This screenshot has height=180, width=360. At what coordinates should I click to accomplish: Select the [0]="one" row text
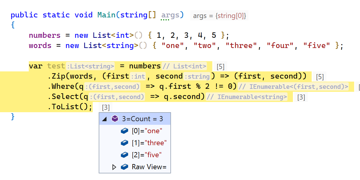pyautogui.click(x=147, y=131)
